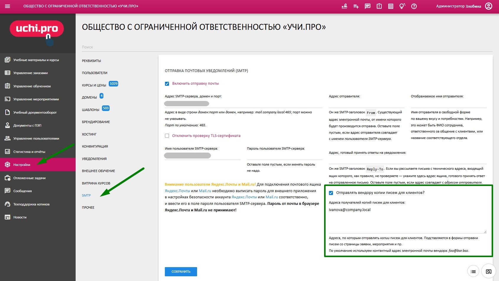Click the first Яндекс.Почты link

click(178, 191)
